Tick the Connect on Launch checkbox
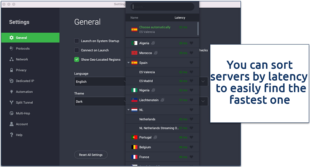Screen dimensions: 310x167 tap(77, 50)
